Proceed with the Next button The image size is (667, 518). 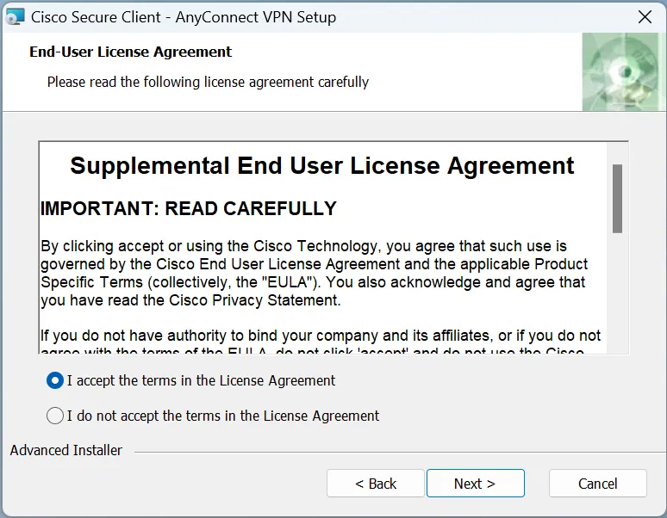[x=475, y=484]
